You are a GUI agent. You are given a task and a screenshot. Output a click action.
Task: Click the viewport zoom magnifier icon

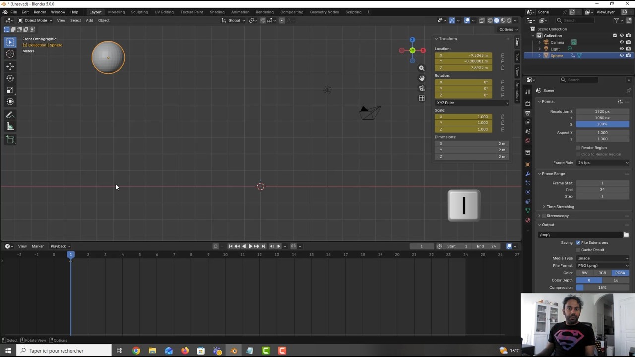pyautogui.click(x=422, y=68)
